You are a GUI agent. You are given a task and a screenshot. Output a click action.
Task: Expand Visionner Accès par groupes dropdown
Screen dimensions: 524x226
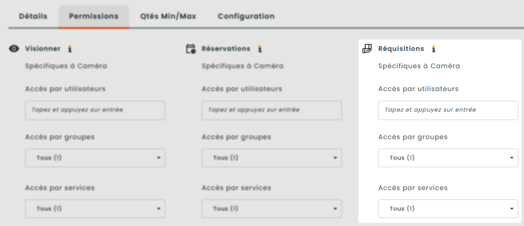(x=95, y=158)
